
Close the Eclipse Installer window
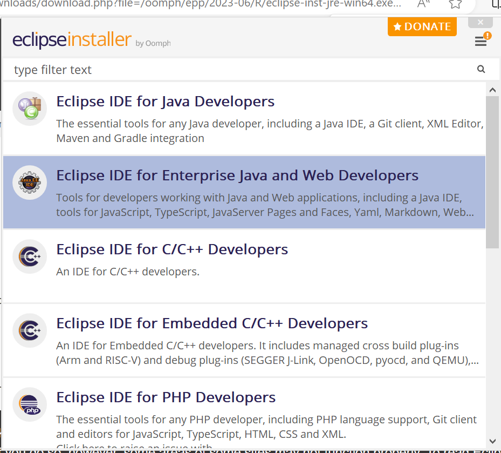coord(480,22)
